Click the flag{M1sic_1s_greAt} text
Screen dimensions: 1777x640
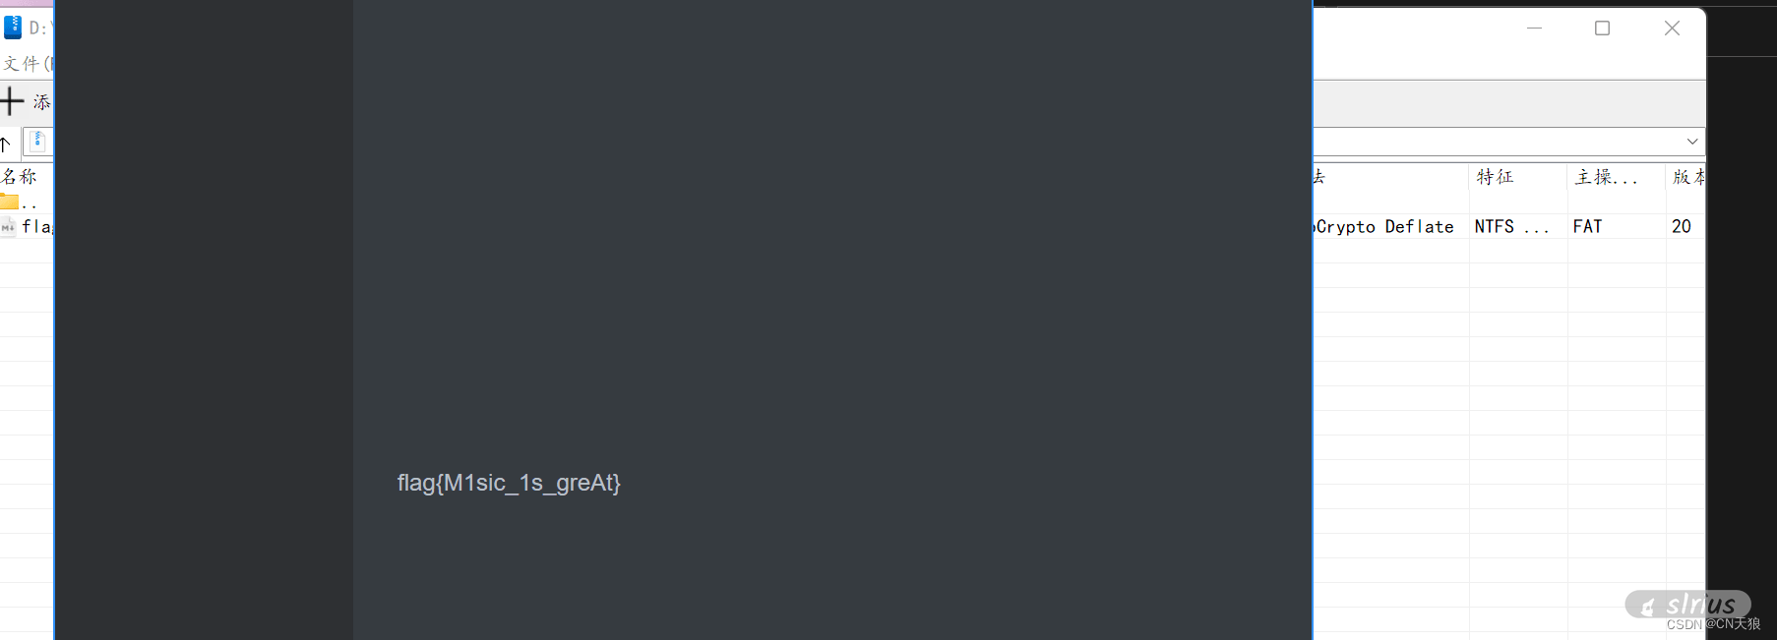(509, 483)
